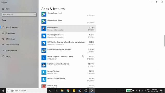Image resolution: width=165 pixels, height=93 pixels.
Task: Open Task View on the taskbar
Action: tap(56, 91)
